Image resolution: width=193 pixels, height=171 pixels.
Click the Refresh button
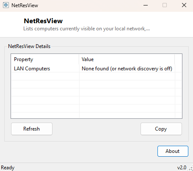[x=32, y=129]
